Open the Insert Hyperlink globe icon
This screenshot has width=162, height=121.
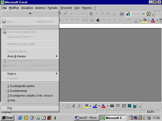(91, 14)
